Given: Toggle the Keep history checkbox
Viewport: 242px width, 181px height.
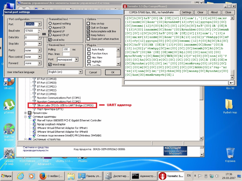Looking at the screenshot, I should (x=88, y=35).
